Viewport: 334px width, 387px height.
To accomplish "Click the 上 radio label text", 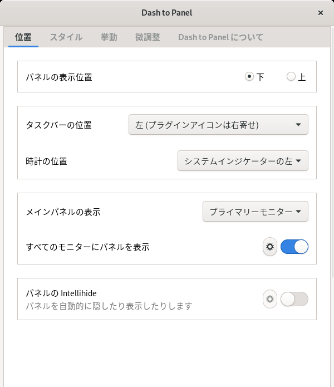I will 302,77.
